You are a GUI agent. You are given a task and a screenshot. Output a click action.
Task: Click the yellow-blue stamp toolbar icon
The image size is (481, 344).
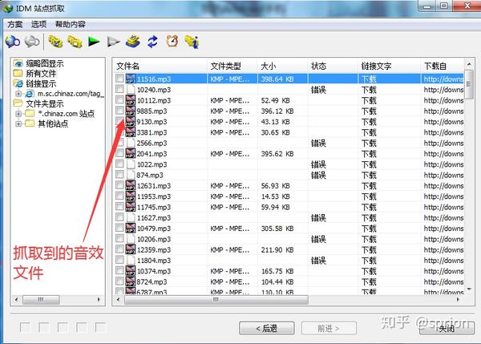pos(133,42)
